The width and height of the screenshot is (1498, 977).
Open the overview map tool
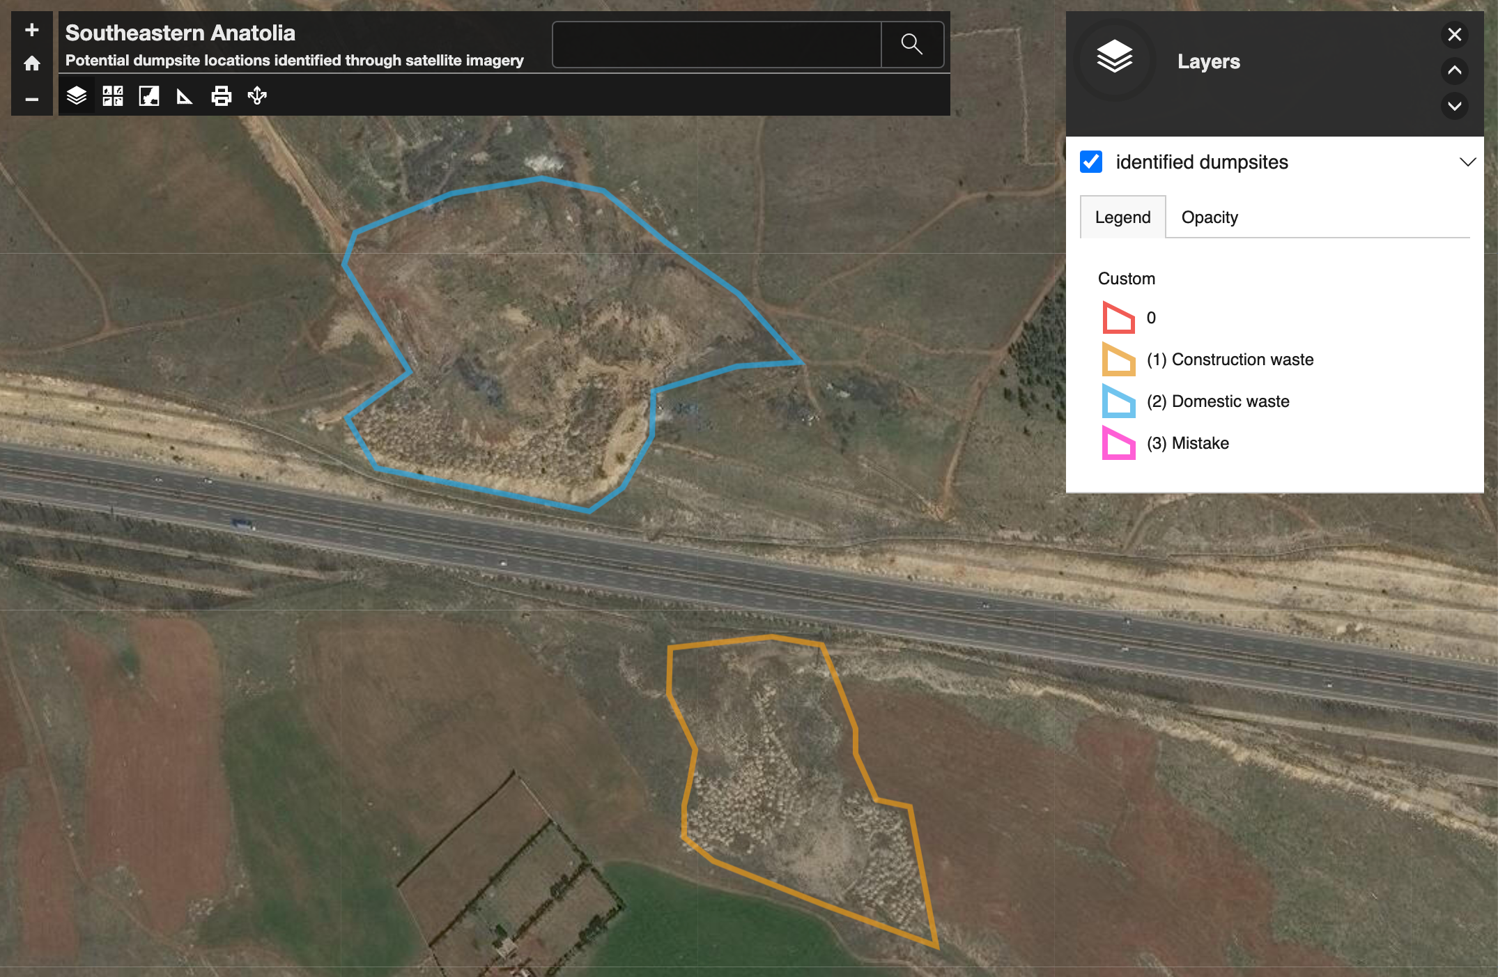pyautogui.click(x=149, y=95)
